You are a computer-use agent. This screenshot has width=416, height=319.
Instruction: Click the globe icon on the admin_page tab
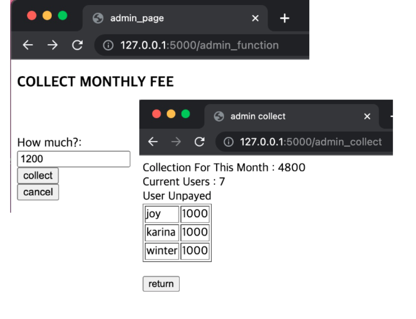(97, 18)
